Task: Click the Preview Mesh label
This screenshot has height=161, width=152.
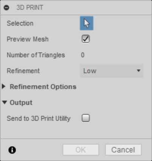Action: coord(28,39)
